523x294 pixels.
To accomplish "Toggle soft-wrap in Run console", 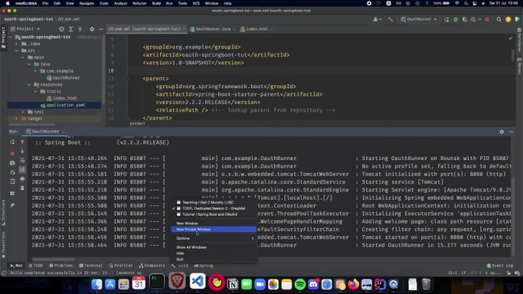I will pyautogui.click(x=22, y=161).
